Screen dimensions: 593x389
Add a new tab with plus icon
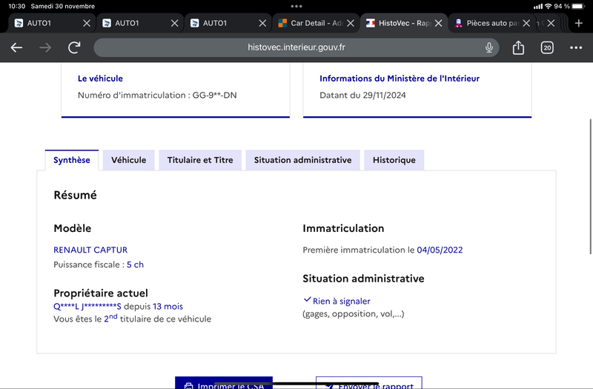click(x=579, y=23)
